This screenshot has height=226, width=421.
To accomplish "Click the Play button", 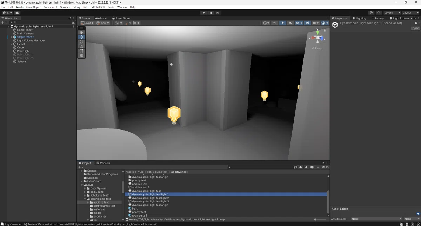I will (204, 13).
